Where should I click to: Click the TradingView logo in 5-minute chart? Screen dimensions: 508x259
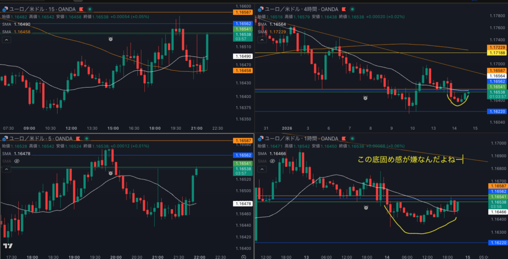point(7,246)
